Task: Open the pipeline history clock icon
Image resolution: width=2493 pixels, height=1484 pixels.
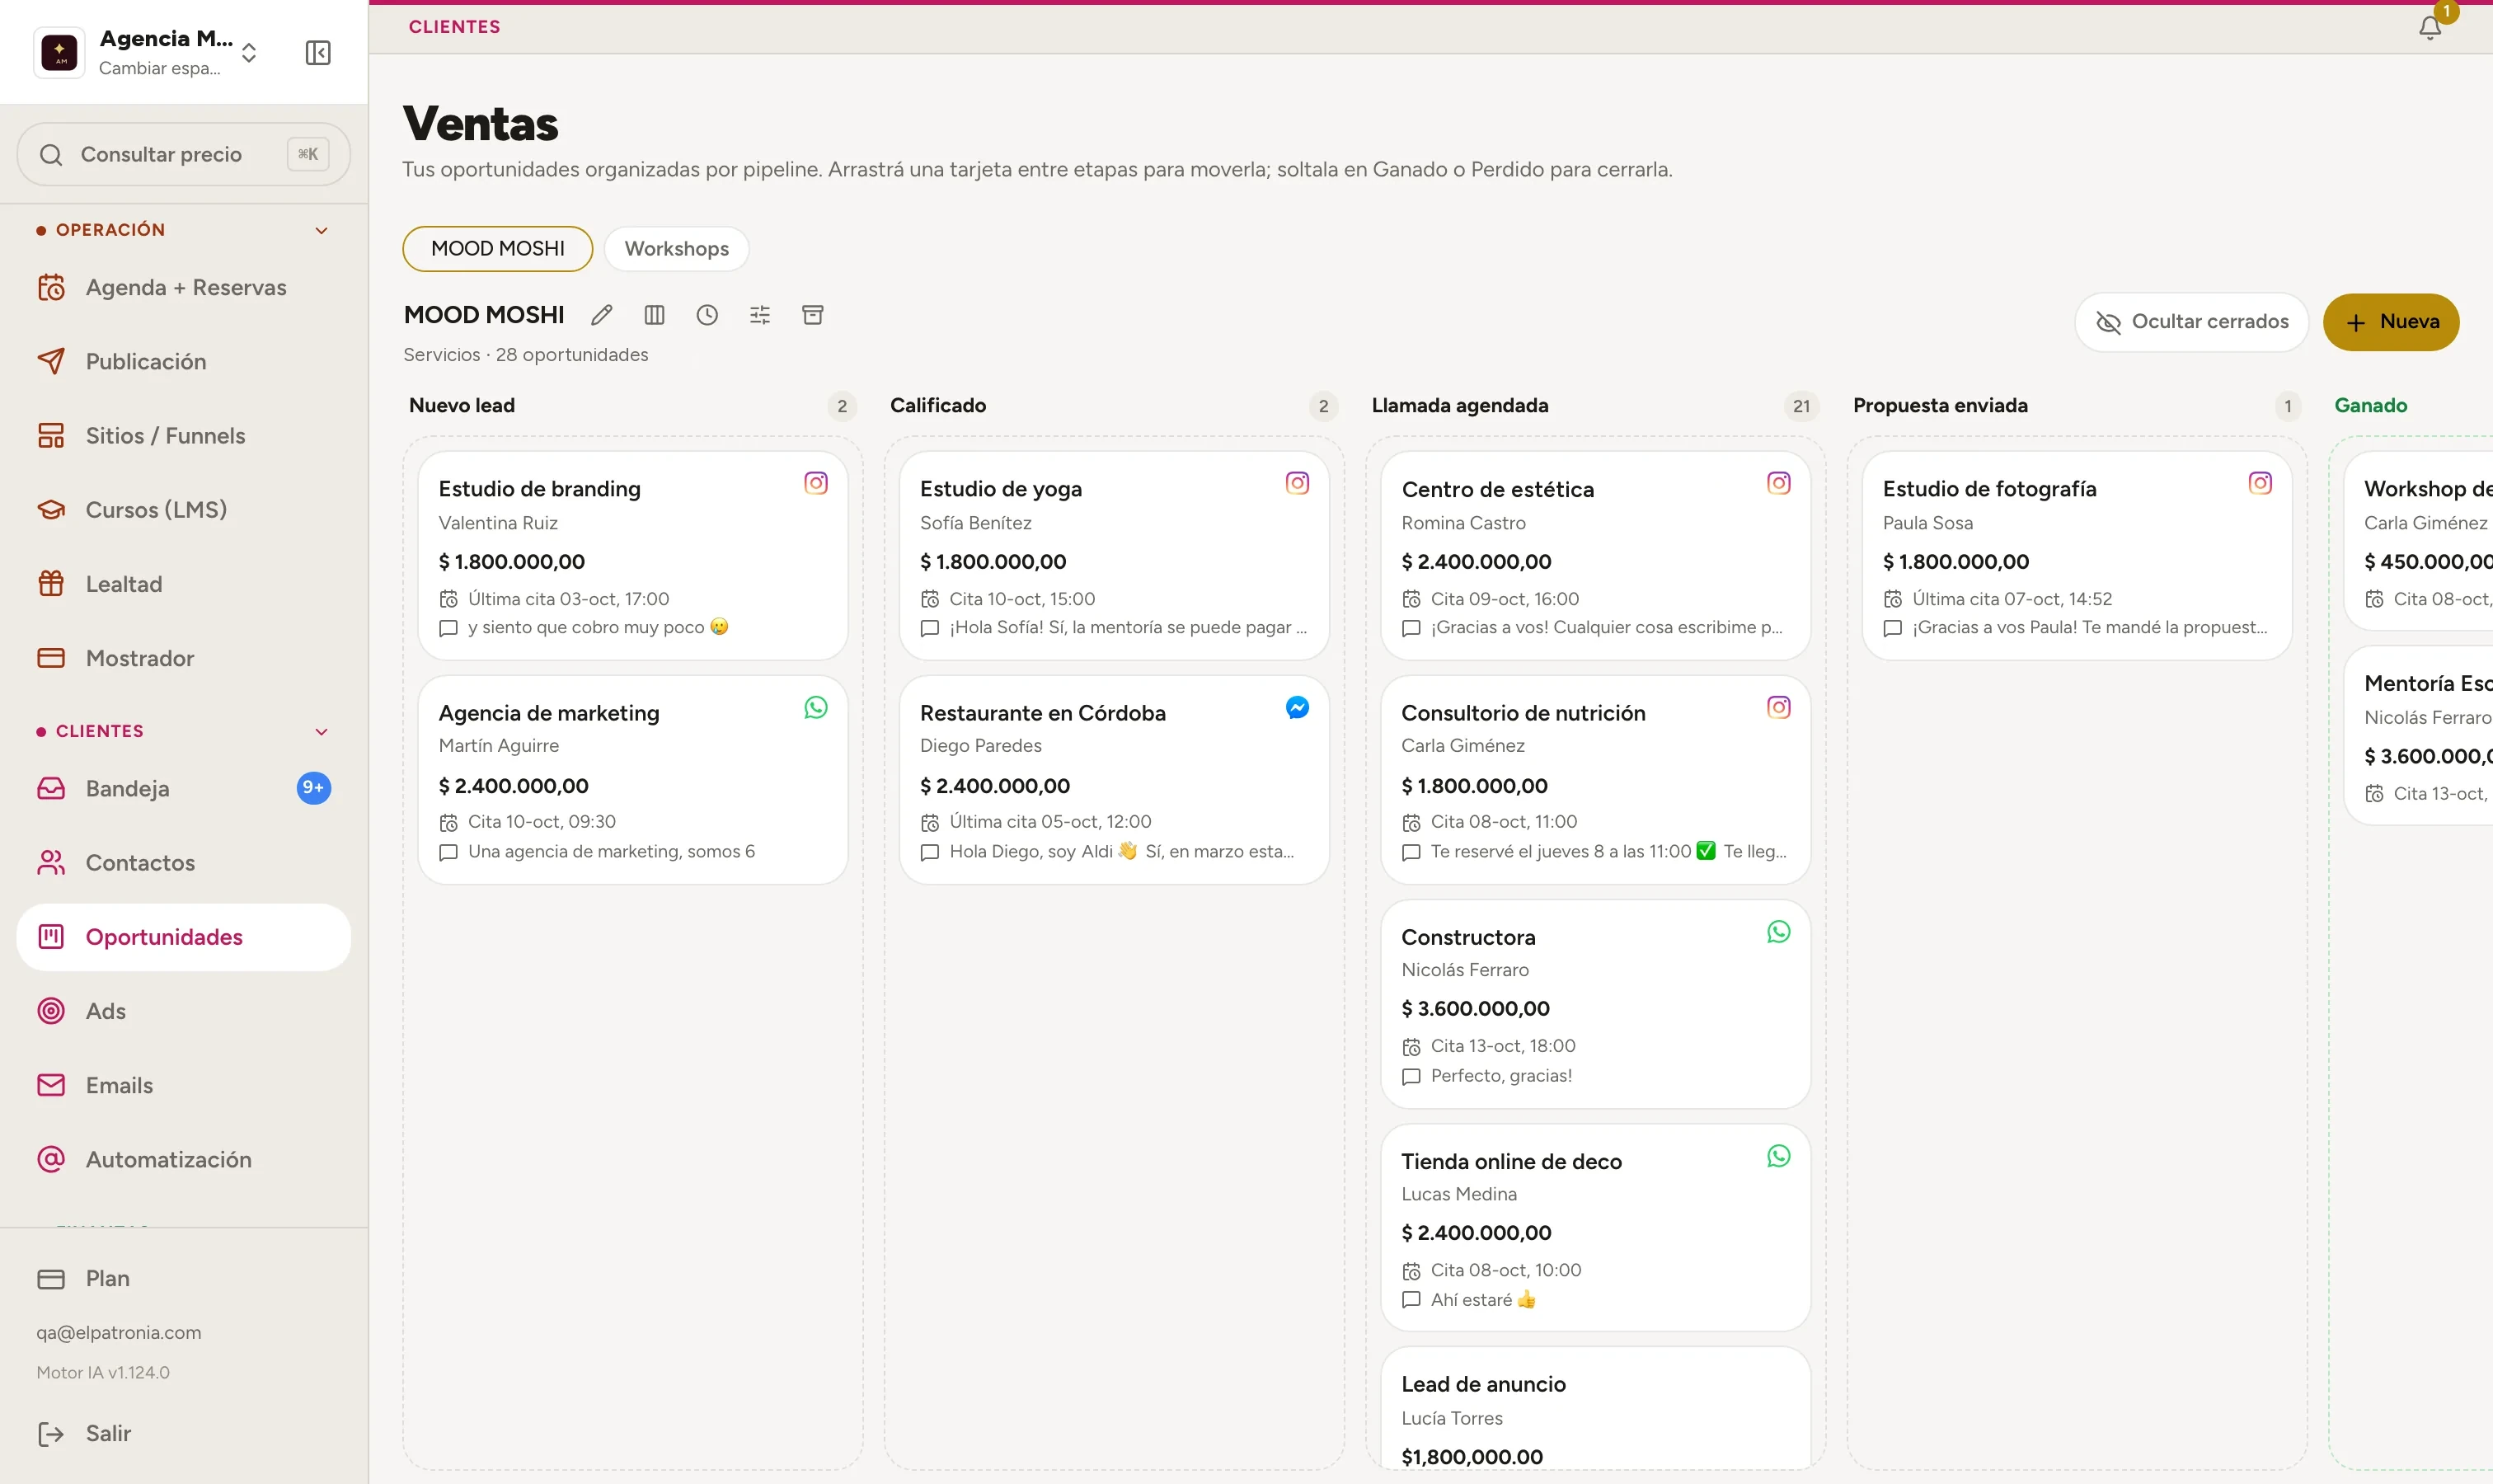Action: pyautogui.click(x=707, y=315)
